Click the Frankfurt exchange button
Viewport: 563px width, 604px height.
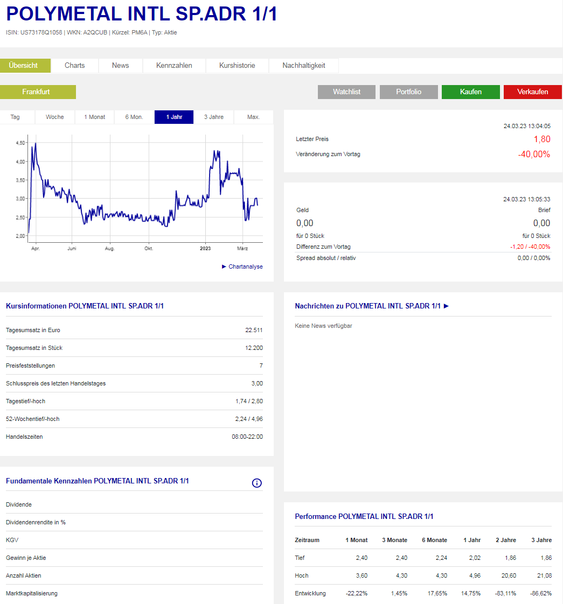[x=36, y=92]
